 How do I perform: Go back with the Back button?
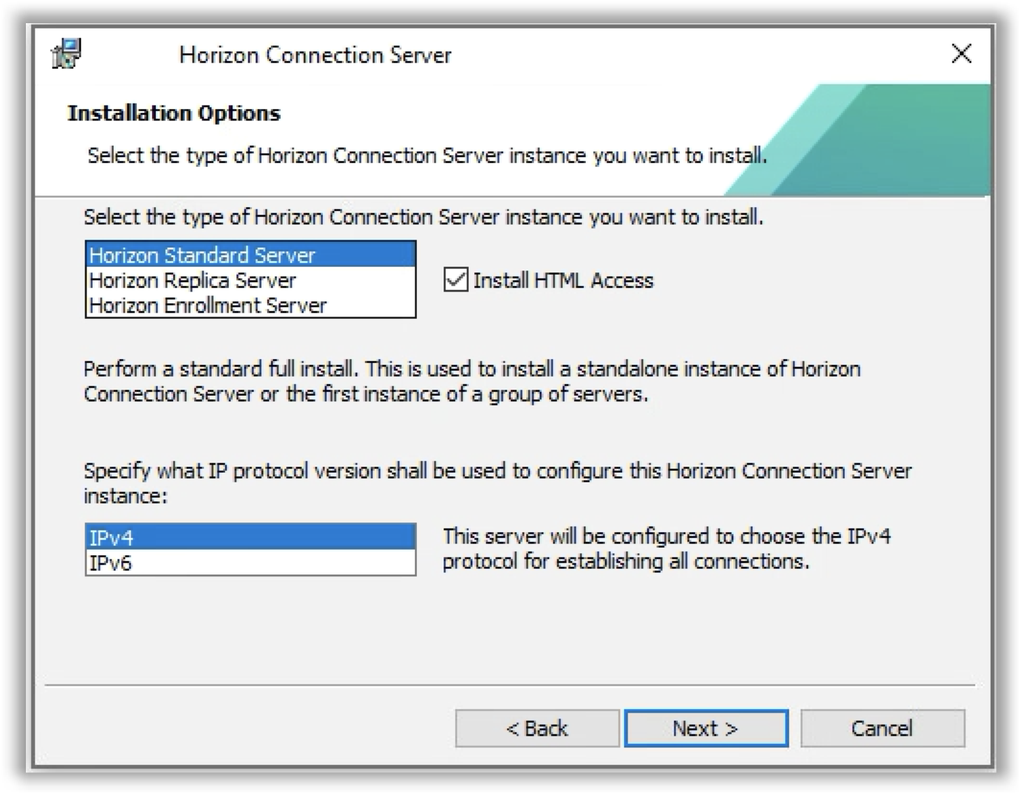[537, 728]
